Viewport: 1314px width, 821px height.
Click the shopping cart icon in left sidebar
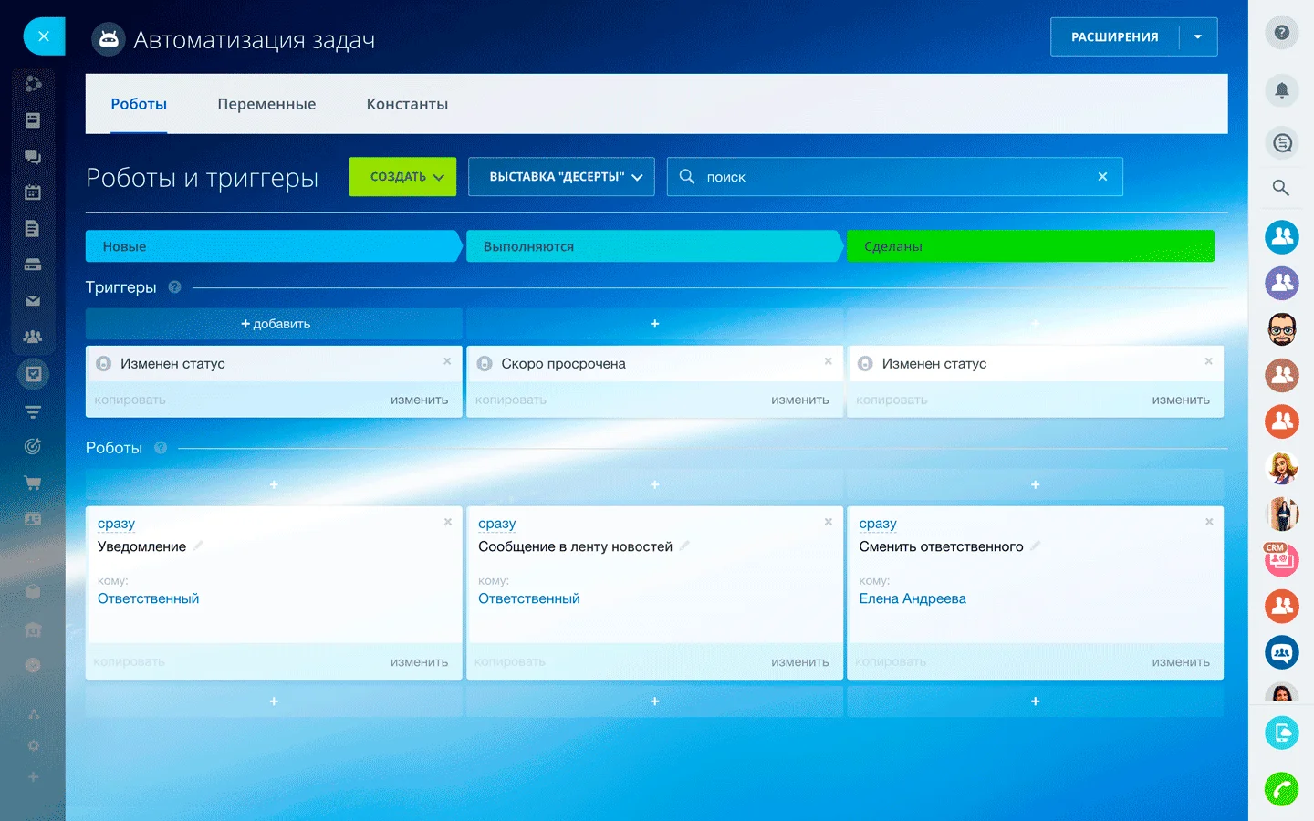coord(33,483)
